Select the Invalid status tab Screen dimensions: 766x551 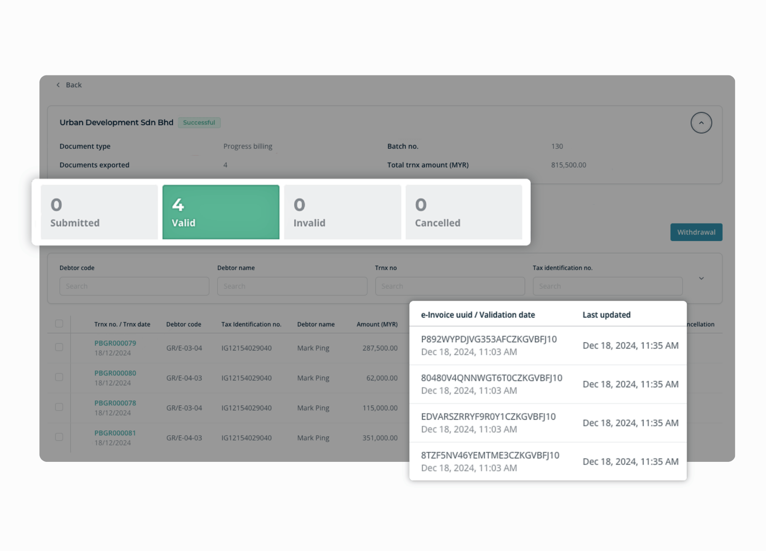[x=342, y=212]
